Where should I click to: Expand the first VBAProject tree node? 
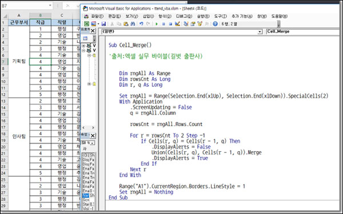[83, 46]
